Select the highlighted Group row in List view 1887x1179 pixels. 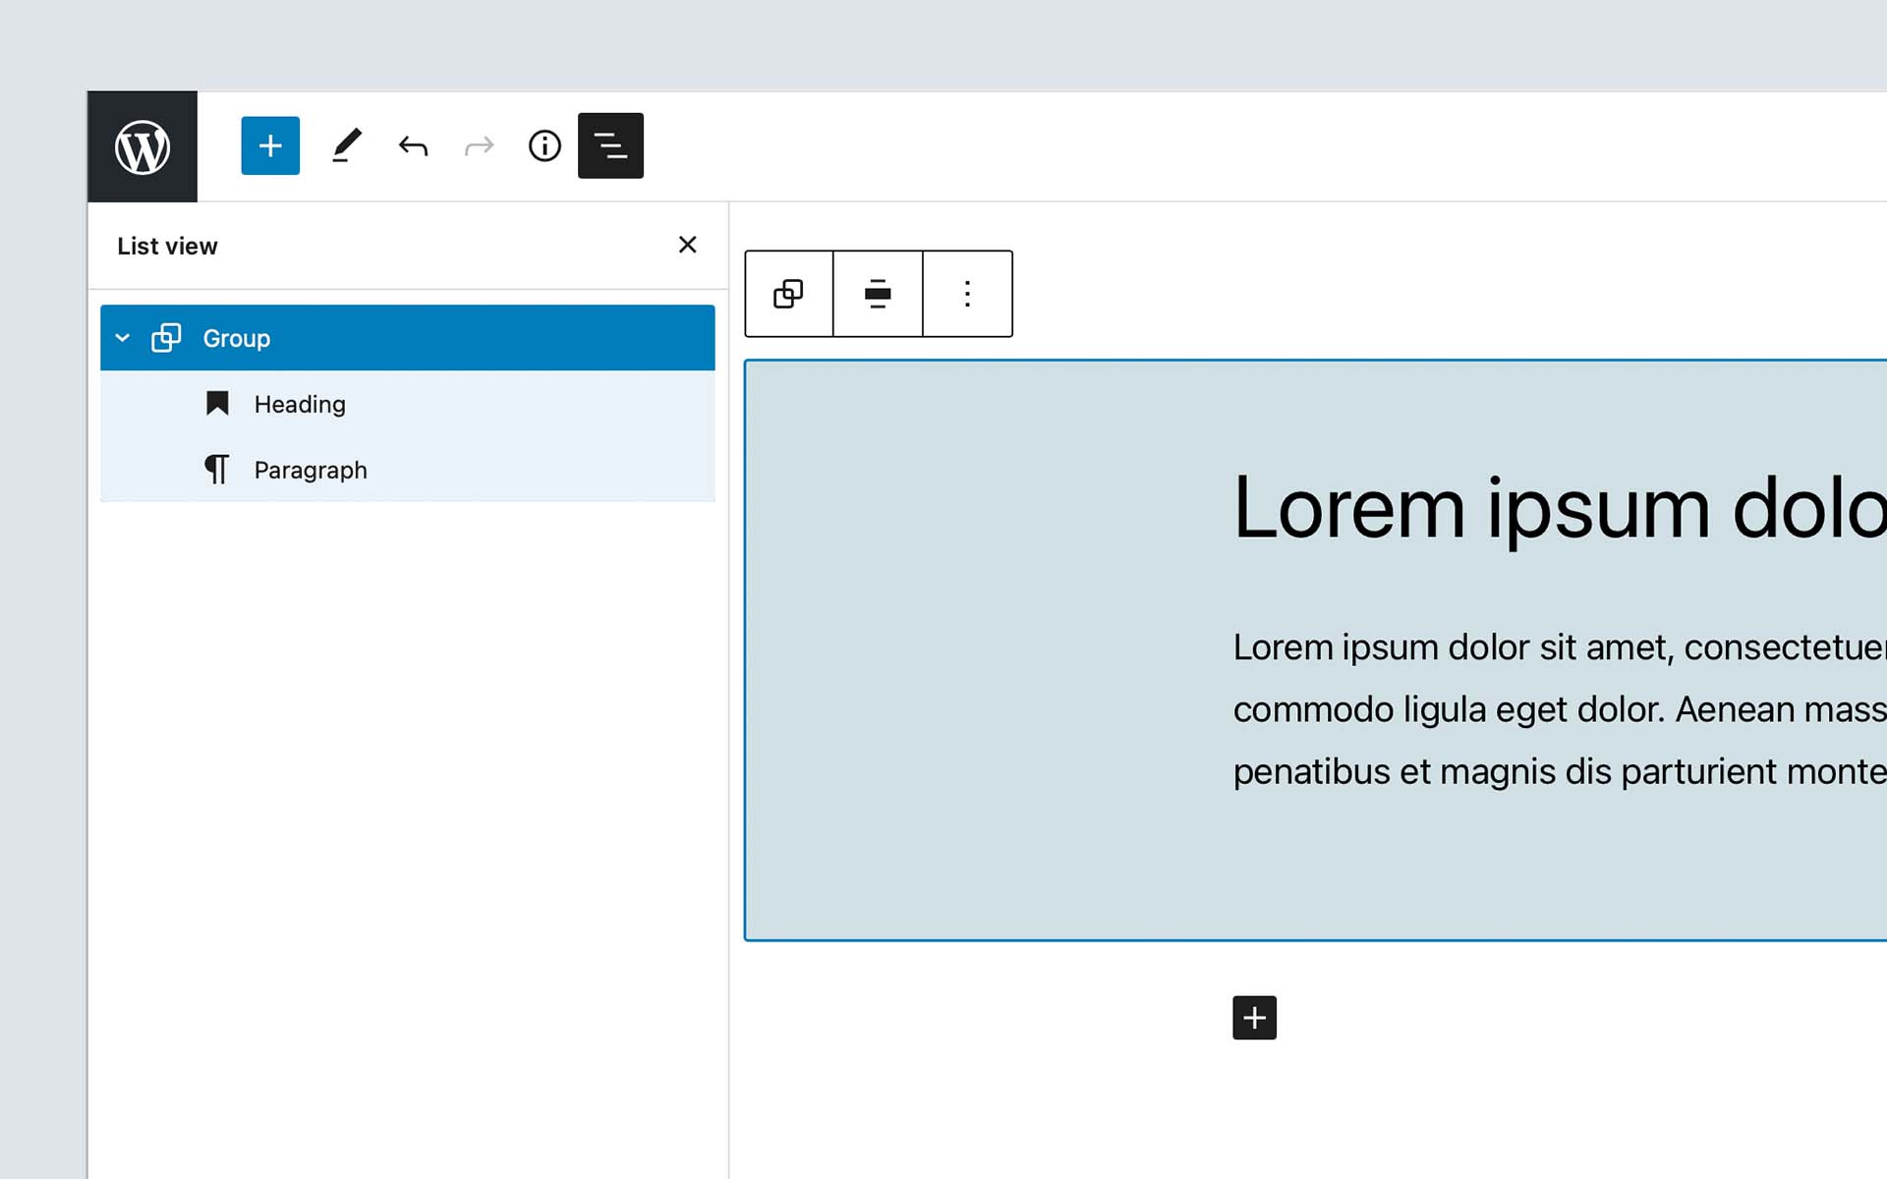[236, 337]
